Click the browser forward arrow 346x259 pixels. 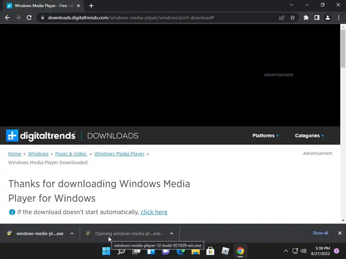[x=18, y=18]
